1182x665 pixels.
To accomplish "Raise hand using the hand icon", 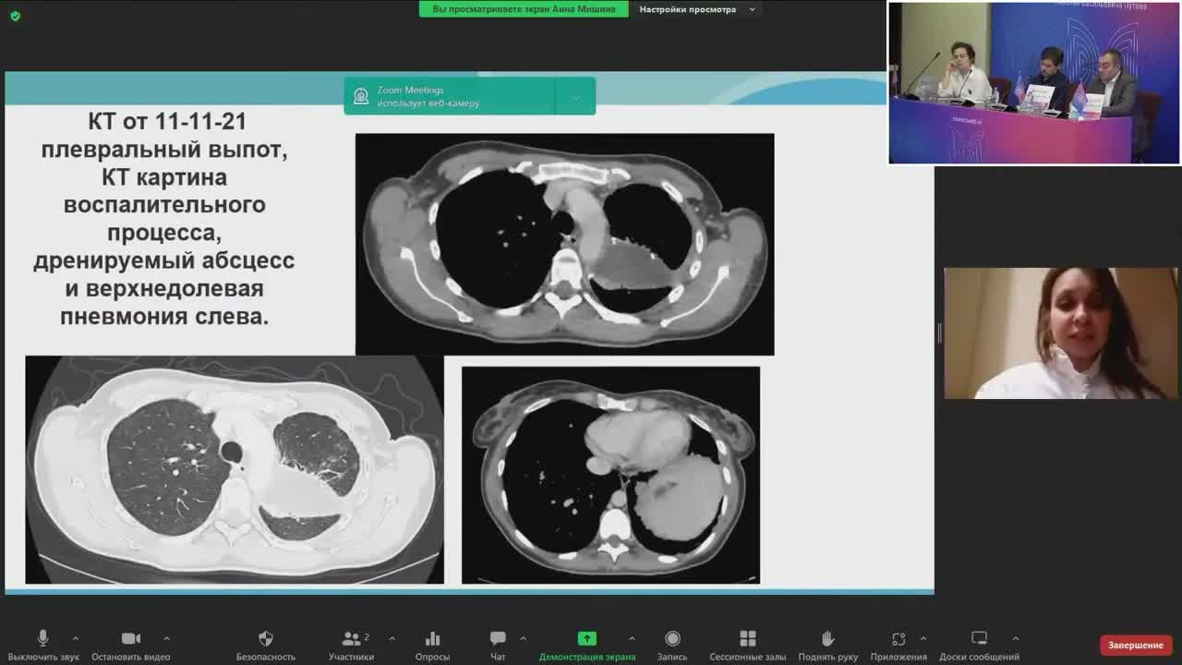I will pyautogui.click(x=827, y=639).
